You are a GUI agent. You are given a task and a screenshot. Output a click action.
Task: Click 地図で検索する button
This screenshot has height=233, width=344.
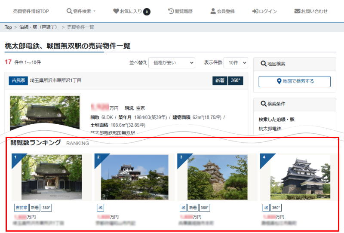point(295,81)
